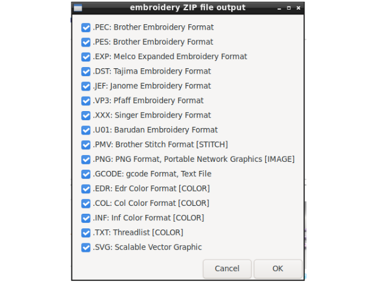Disable the .TXT Threadlist option
Image resolution: width=377 pixels, height=282 pixels.
click(86, 232)
